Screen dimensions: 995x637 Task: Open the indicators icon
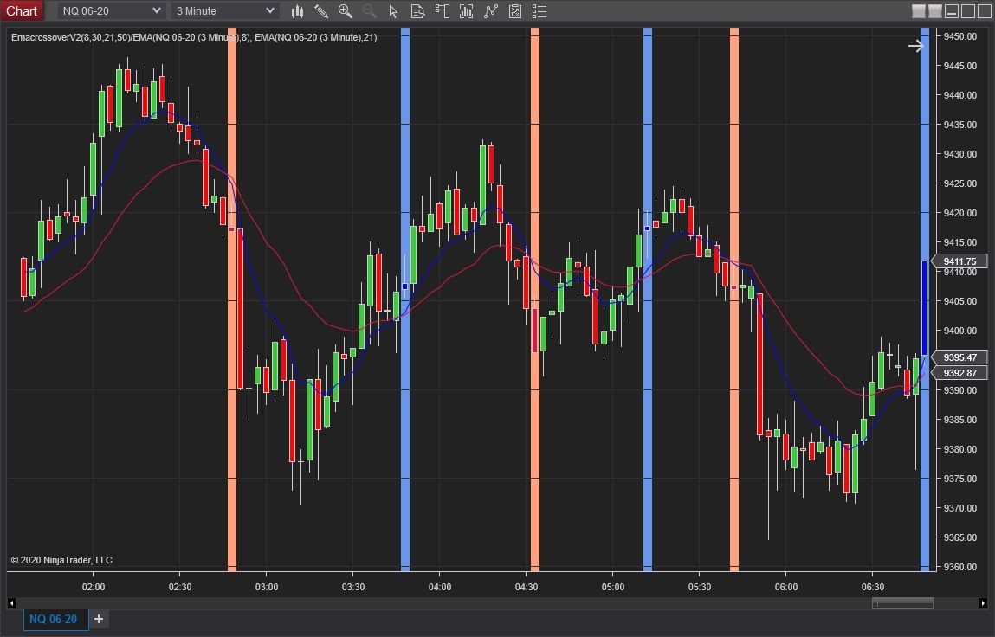tap(467, 10)
